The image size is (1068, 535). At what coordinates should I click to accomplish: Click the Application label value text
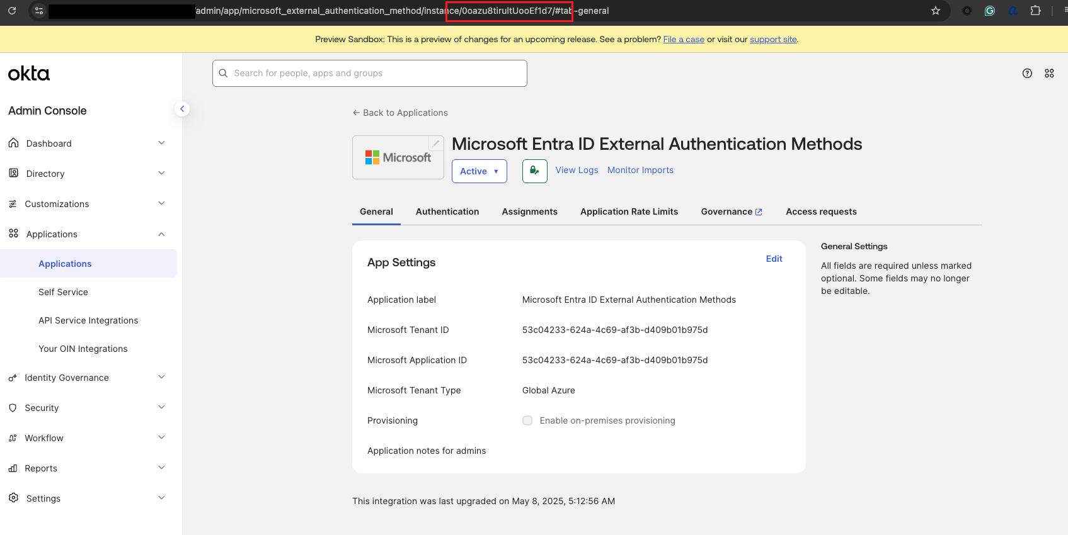(629, 300)
